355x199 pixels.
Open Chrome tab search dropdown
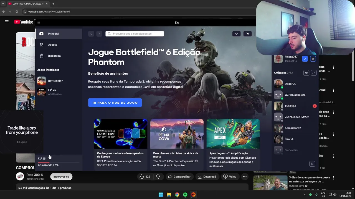(3, 4)
